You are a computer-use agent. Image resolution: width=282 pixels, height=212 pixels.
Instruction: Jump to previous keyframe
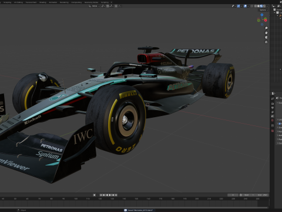point(104,195)
